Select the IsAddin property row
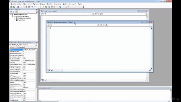This screenshot has width=181, height=102. click(22, 82)
